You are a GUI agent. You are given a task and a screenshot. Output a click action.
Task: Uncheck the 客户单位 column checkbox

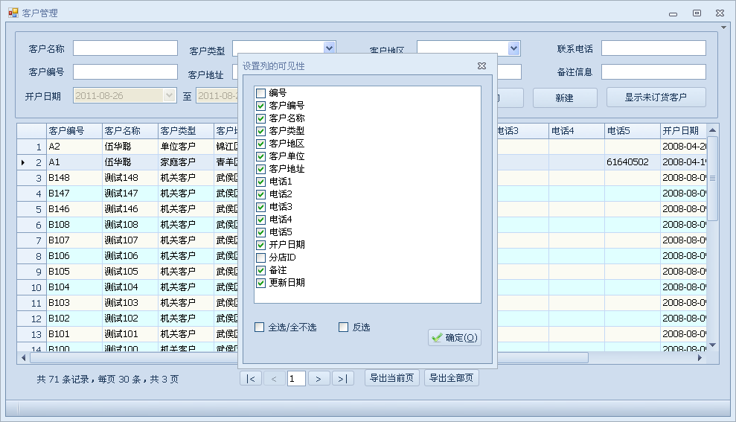(261, 156)
